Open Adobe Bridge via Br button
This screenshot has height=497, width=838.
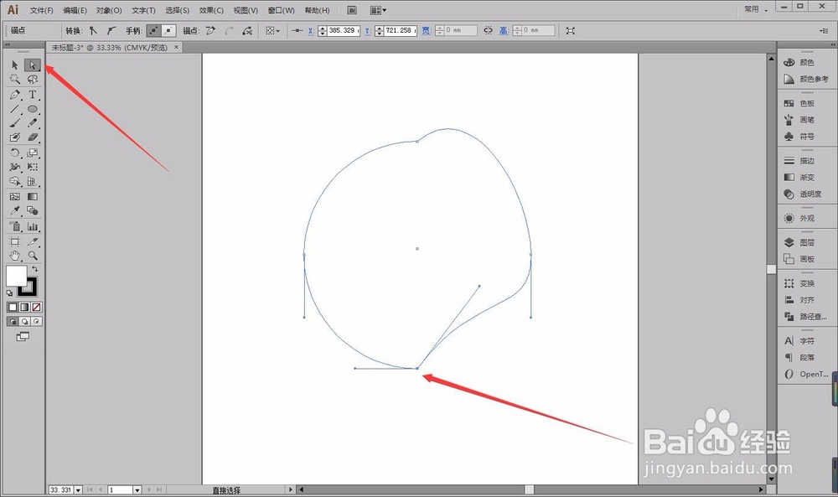point(352,10)
